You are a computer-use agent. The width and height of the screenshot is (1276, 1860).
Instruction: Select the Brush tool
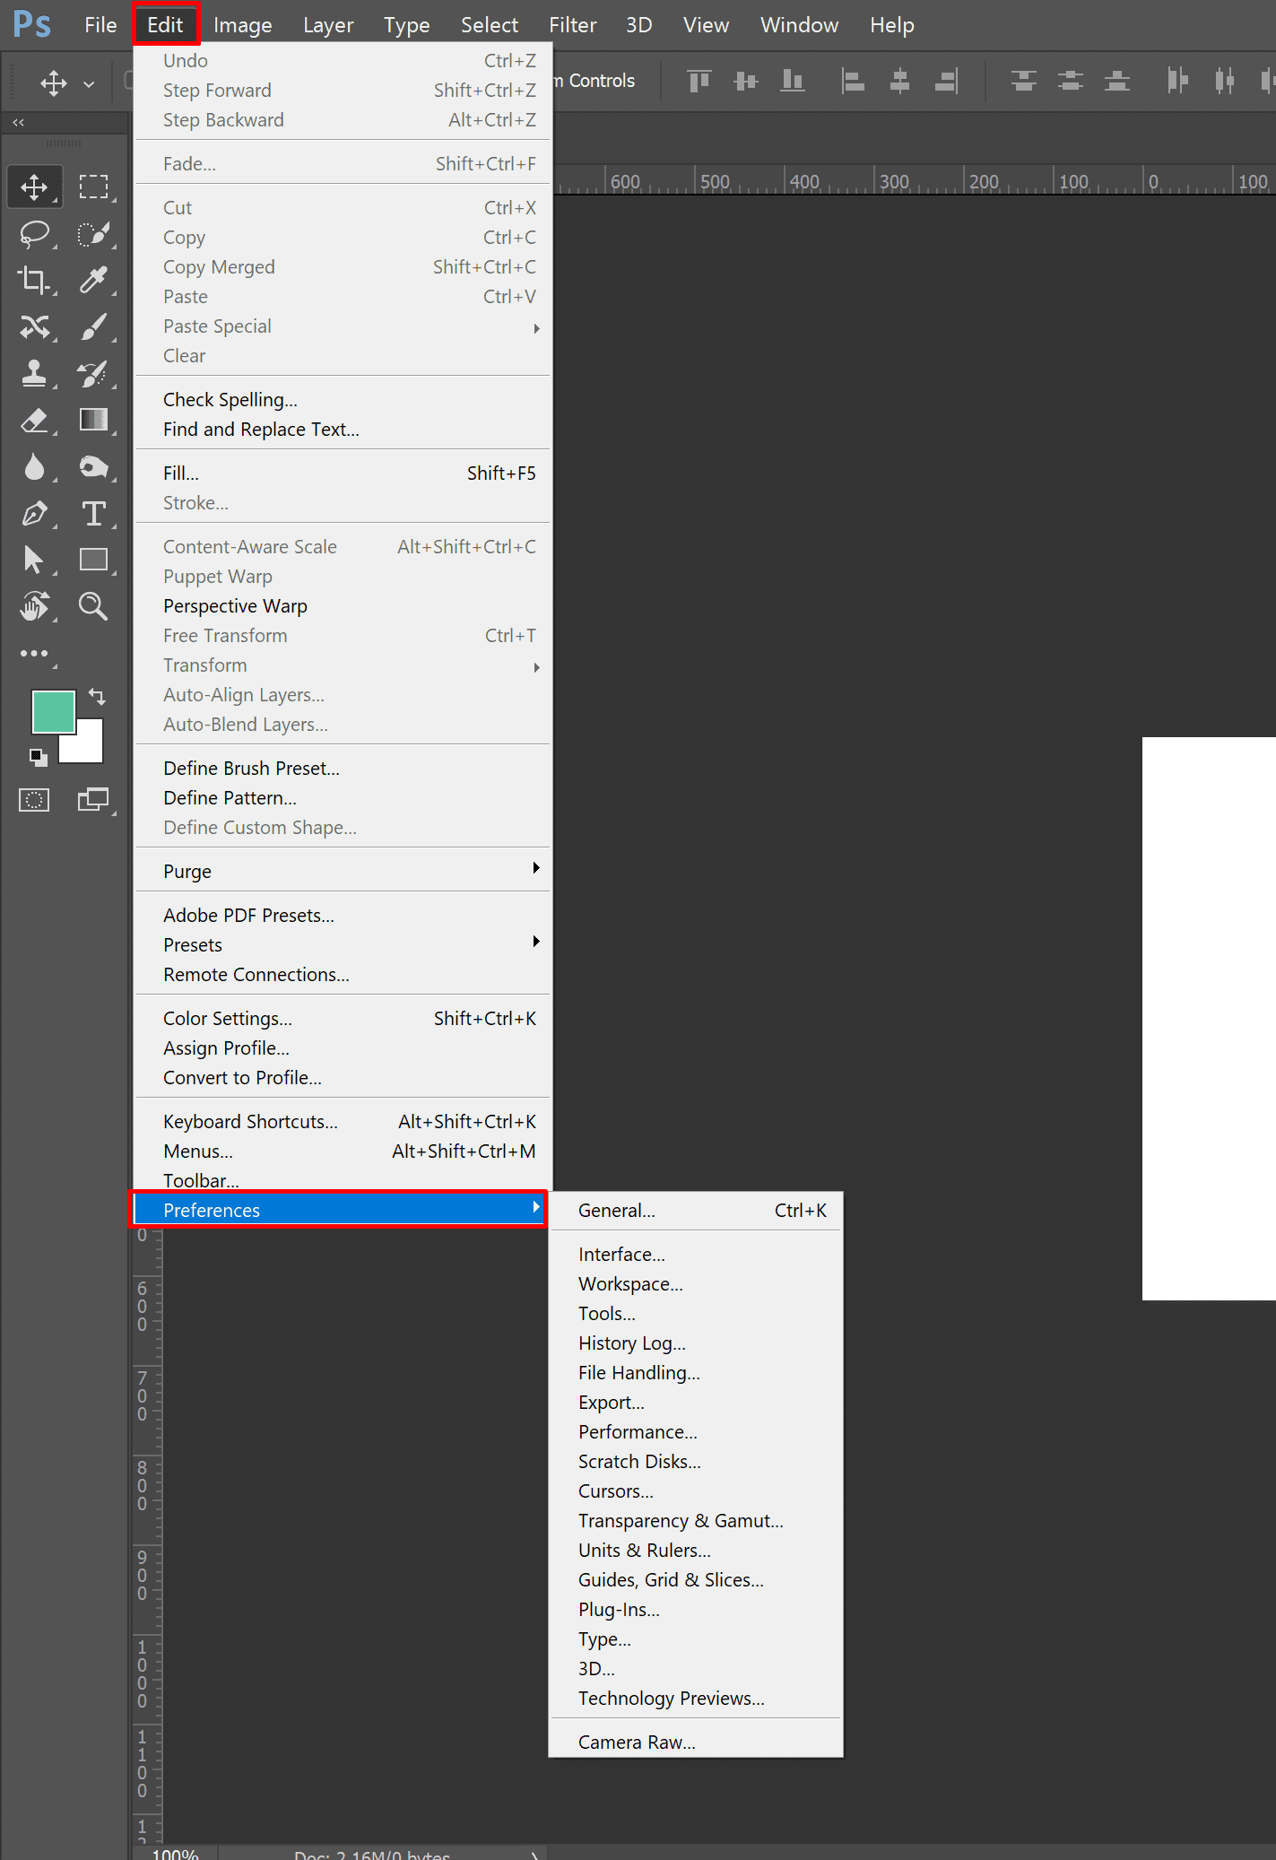93,327
